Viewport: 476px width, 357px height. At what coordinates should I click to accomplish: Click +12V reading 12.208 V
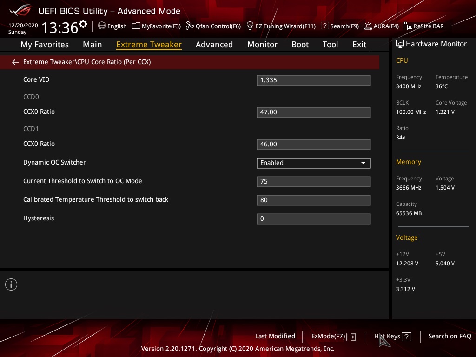coord(407,263)
